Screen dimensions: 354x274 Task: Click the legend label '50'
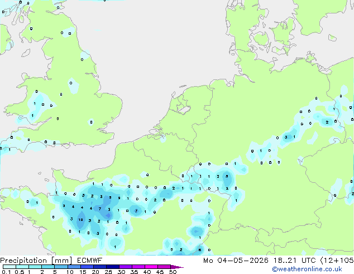(173, 272)
